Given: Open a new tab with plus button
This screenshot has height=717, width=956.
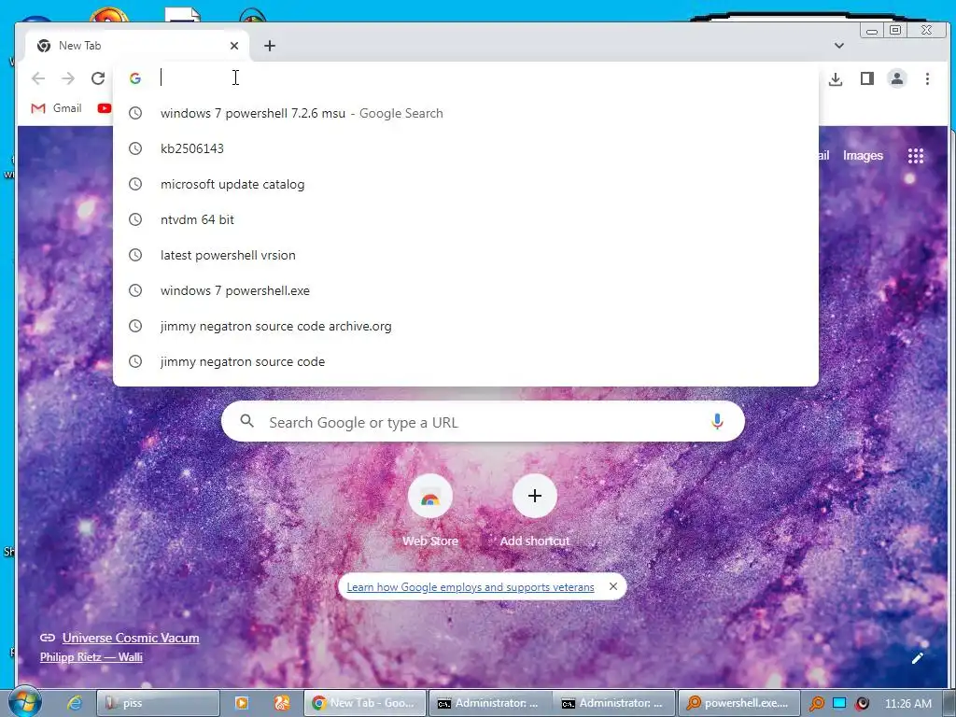Looking at the screenshot, I should pyautogui.click(x=270, y=46).
